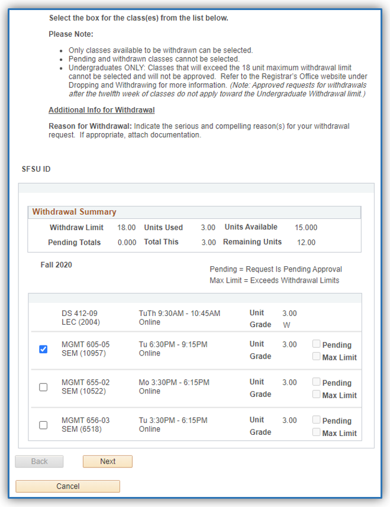The image size is (390, 507).
Task: Select the MGMT 656-03 class checkbox
Action: (43, 425)
